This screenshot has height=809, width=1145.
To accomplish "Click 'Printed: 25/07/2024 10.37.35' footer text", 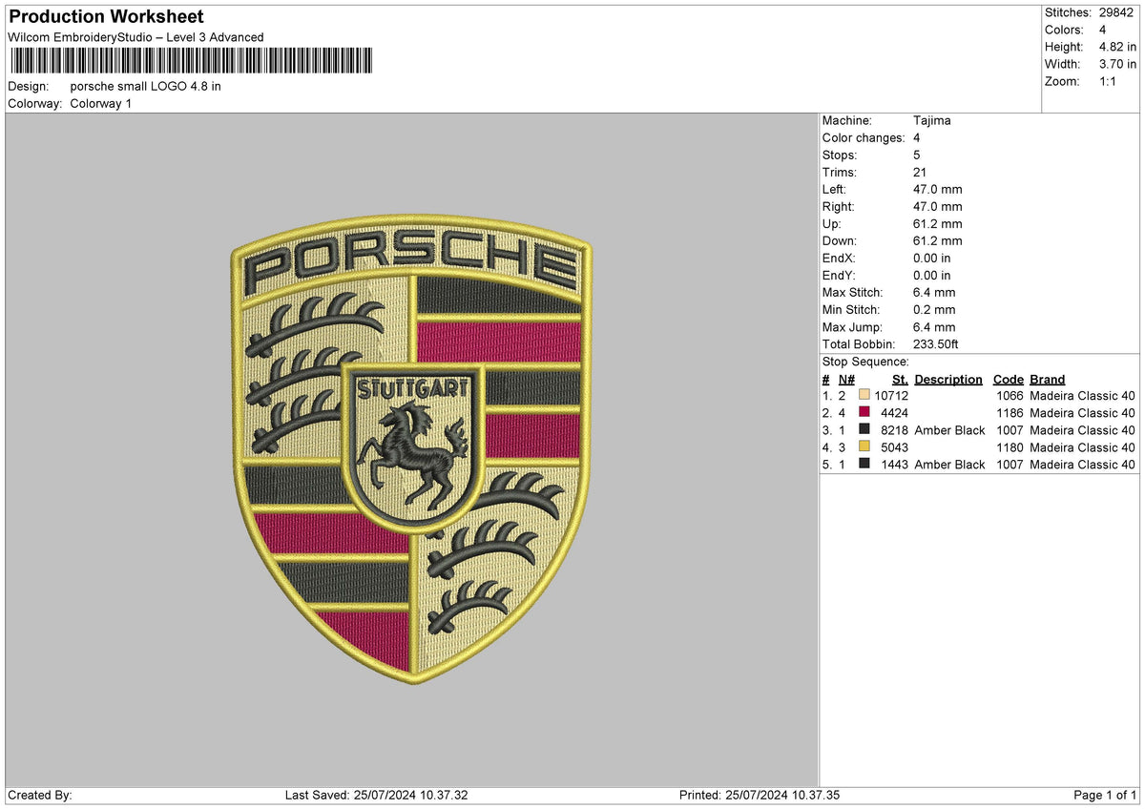I will (760, 795).
